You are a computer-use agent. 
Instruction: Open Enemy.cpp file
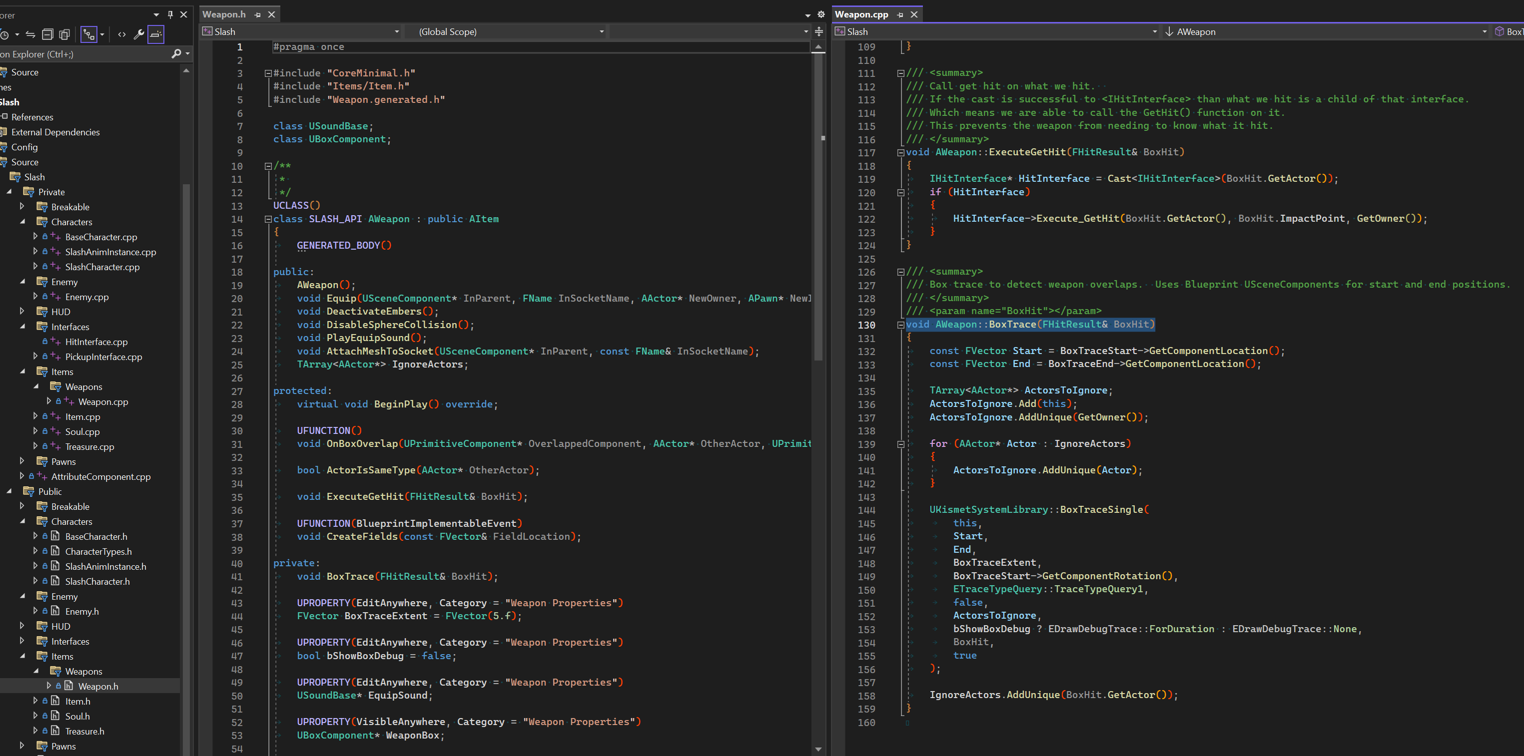coord(87,297)
